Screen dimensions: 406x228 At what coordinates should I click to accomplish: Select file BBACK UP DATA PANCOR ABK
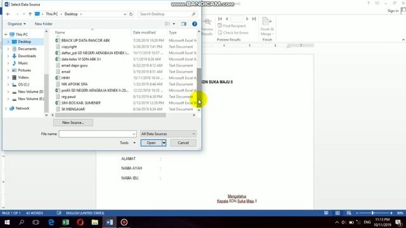point(86,41)
